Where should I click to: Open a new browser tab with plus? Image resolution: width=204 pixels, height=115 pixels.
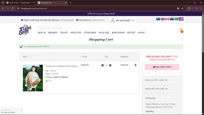[70, 3]
